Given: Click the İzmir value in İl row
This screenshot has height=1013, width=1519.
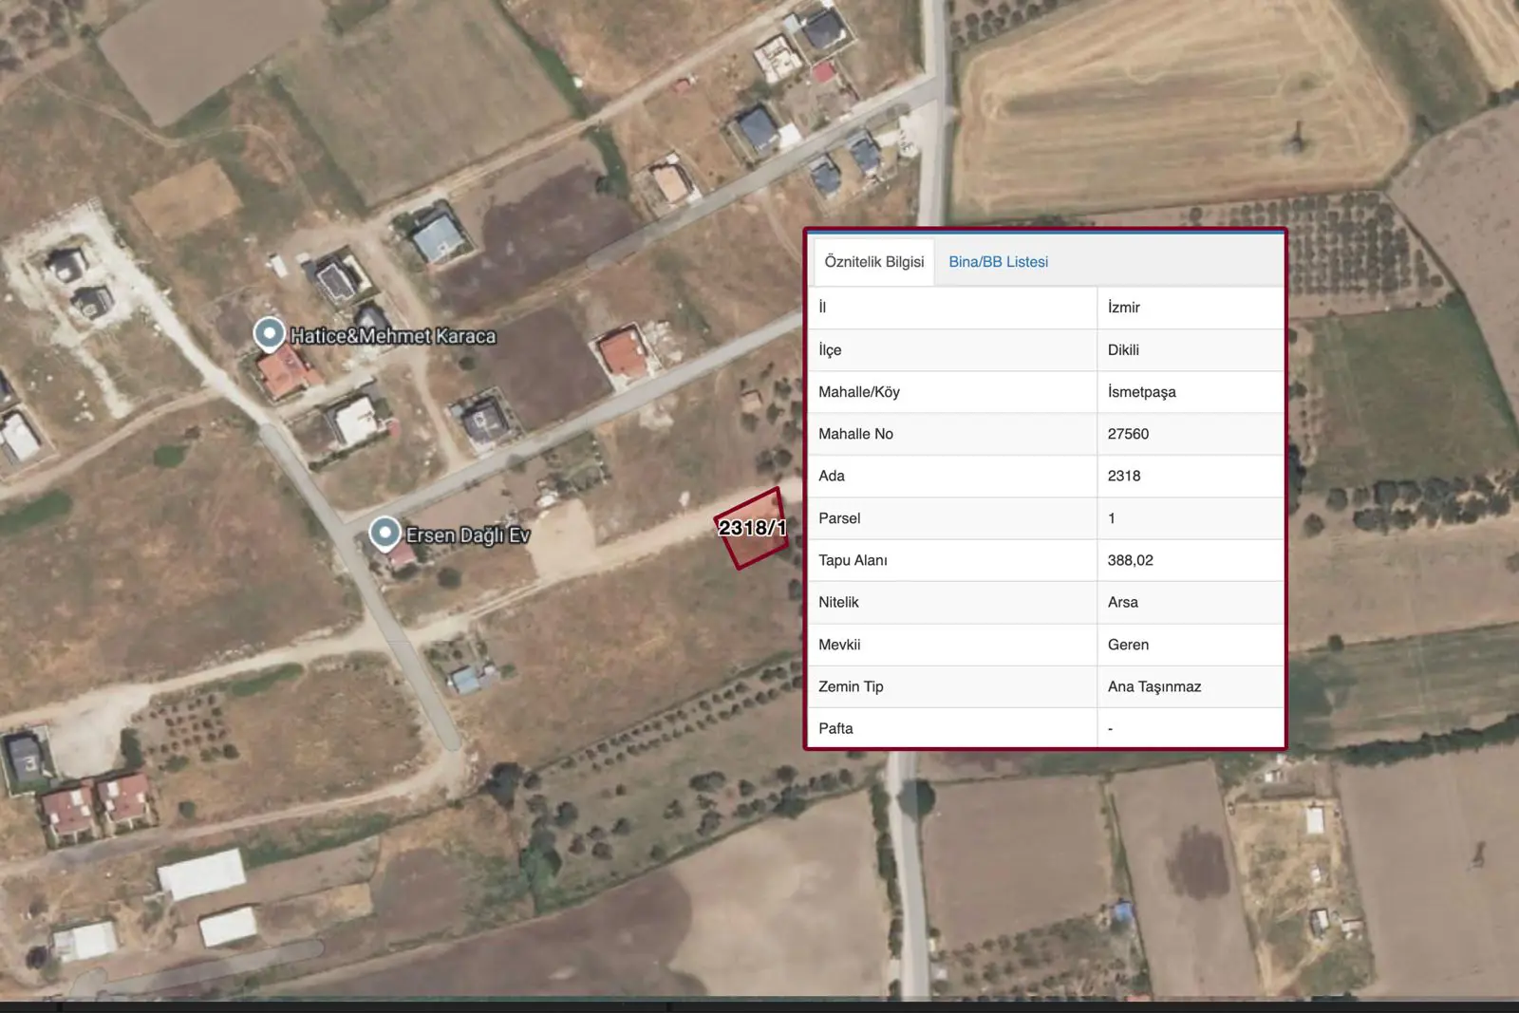Looking at the screenshot, I should click(x=1124, y=308).
